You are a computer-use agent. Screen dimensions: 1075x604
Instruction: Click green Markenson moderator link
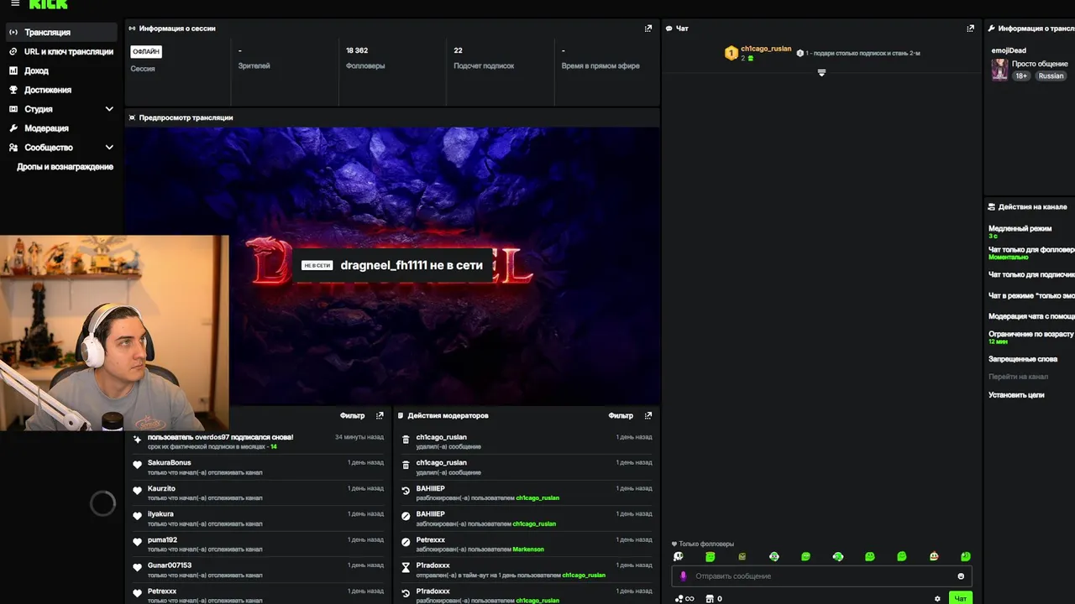pyautogui.click(x=528, y=549)
